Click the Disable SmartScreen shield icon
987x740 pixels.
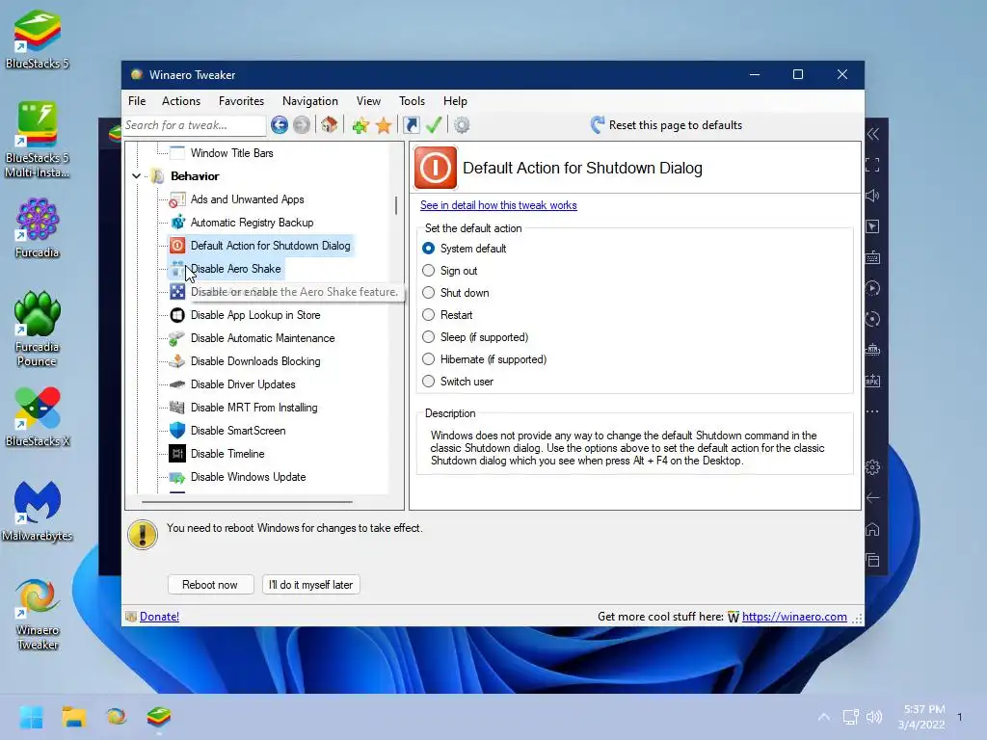[177, 431]
